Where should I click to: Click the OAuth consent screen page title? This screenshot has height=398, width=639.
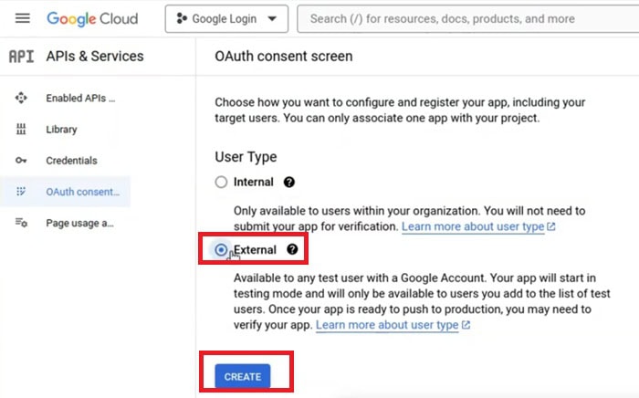(x=284, y=57)
